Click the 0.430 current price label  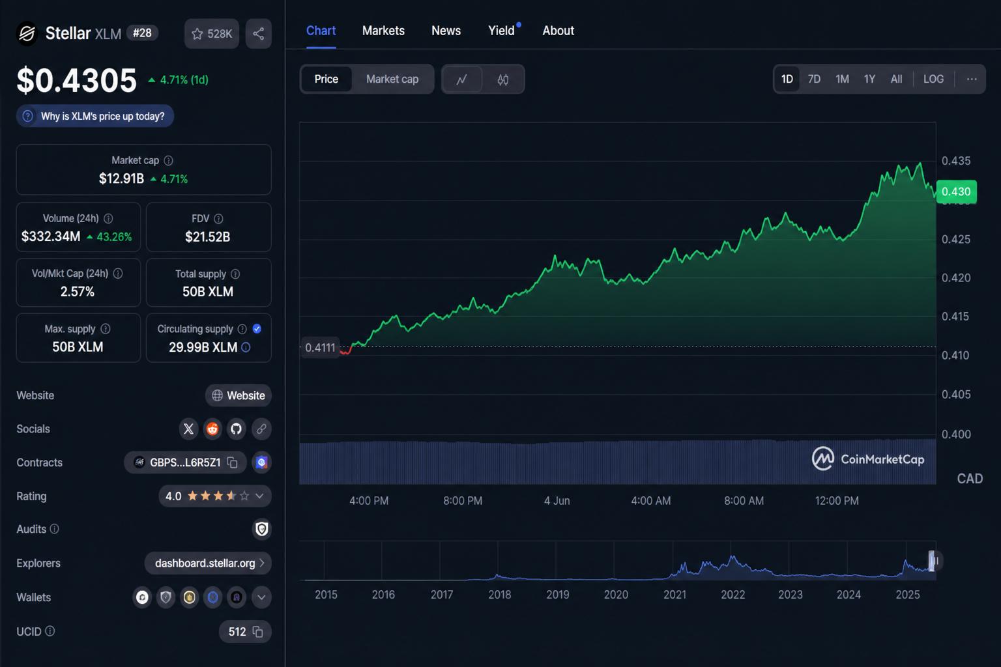click(956, 192)
